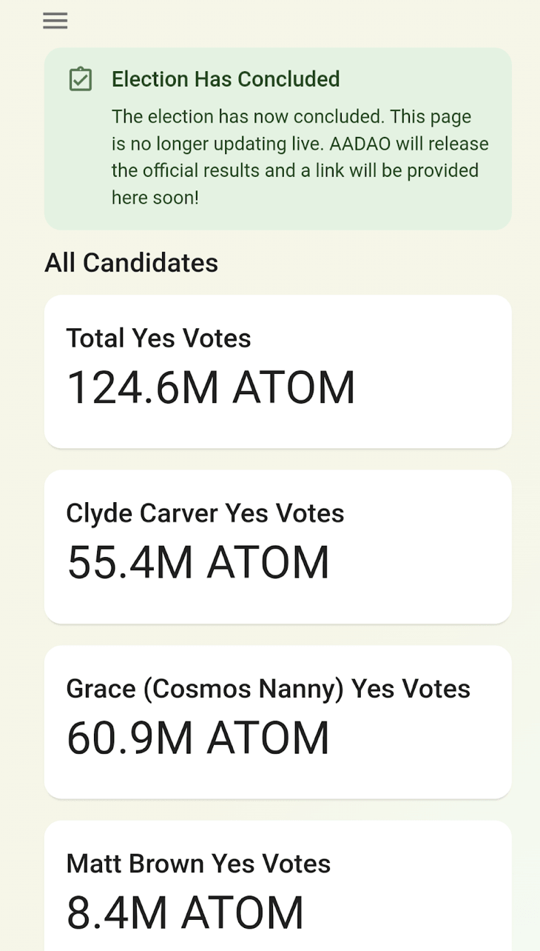Click the 55.4M ATOM value
This screenshot has height=951, width=540.
click(x=198, y=563)
